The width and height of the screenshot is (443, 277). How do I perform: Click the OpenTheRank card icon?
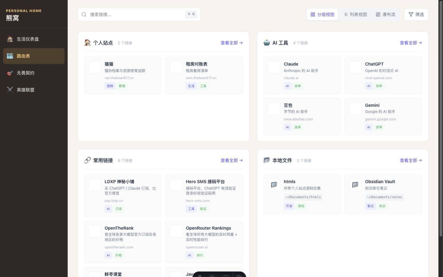pos(95,232)
